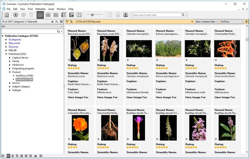The image size is (250, 159).
Task: Select HortFlora (4746) category
Action: pos(24,76)
